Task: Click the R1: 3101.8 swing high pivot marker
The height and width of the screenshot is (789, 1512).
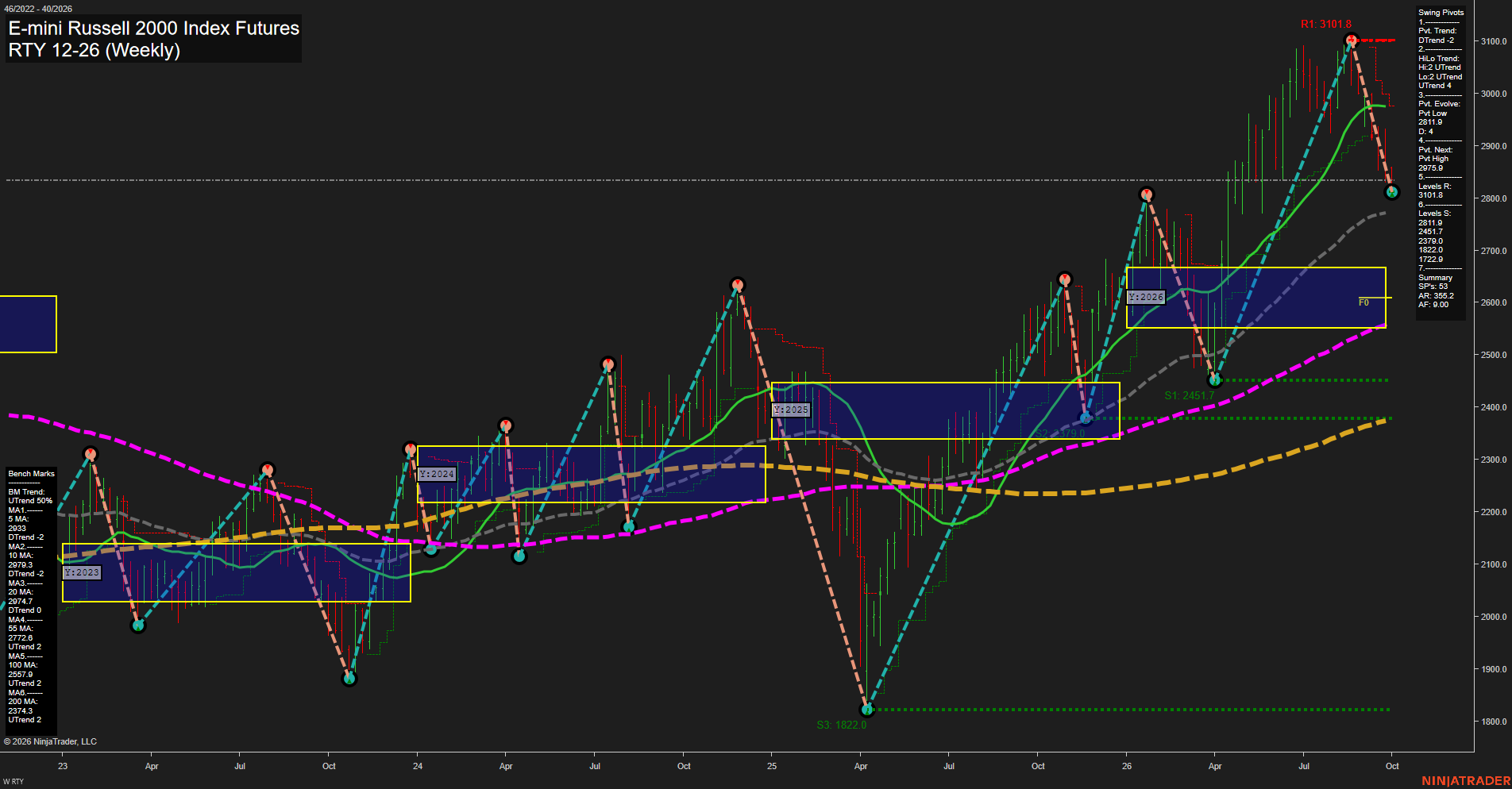Action: click(x=1351, y=40)
